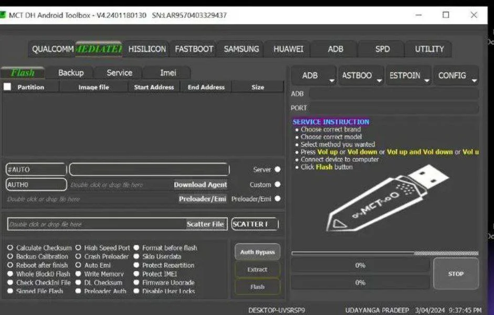Open the SCATTER F combo box

click(x=255, y=224)
